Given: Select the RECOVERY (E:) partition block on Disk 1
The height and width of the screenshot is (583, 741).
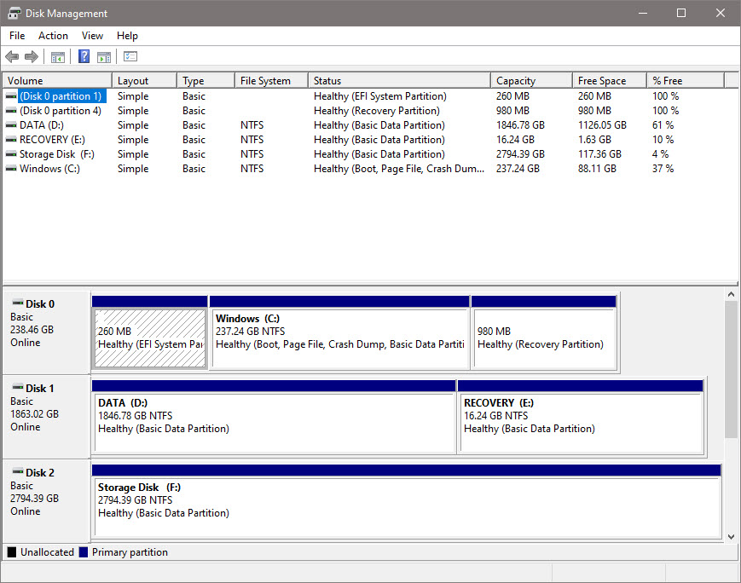Looking at the screenshot, I should pos(581,417).
